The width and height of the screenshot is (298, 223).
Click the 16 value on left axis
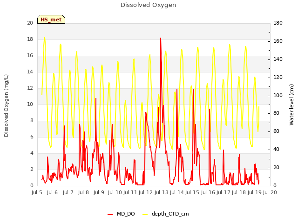(30, 56)
